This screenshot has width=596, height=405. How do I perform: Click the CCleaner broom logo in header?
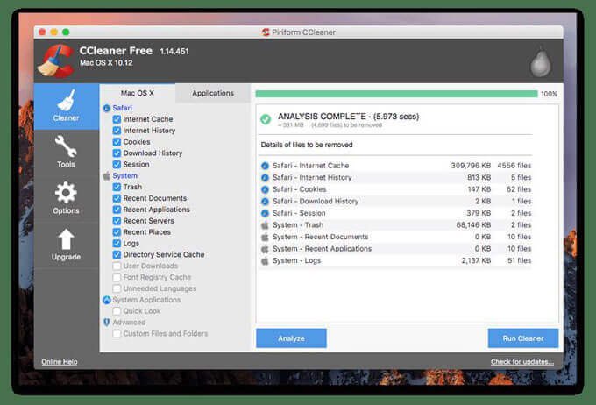(x=56, y=61)
